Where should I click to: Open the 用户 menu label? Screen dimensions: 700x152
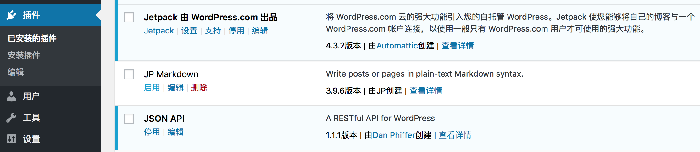[x=31, y=96]
